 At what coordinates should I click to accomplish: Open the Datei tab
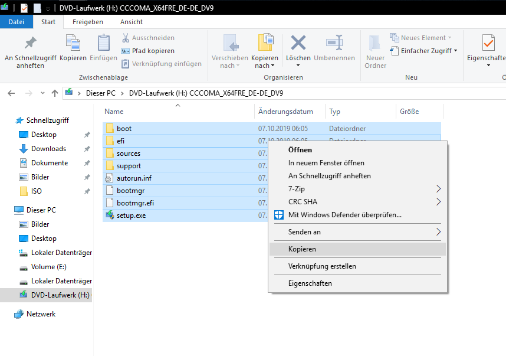pos(17,22)
